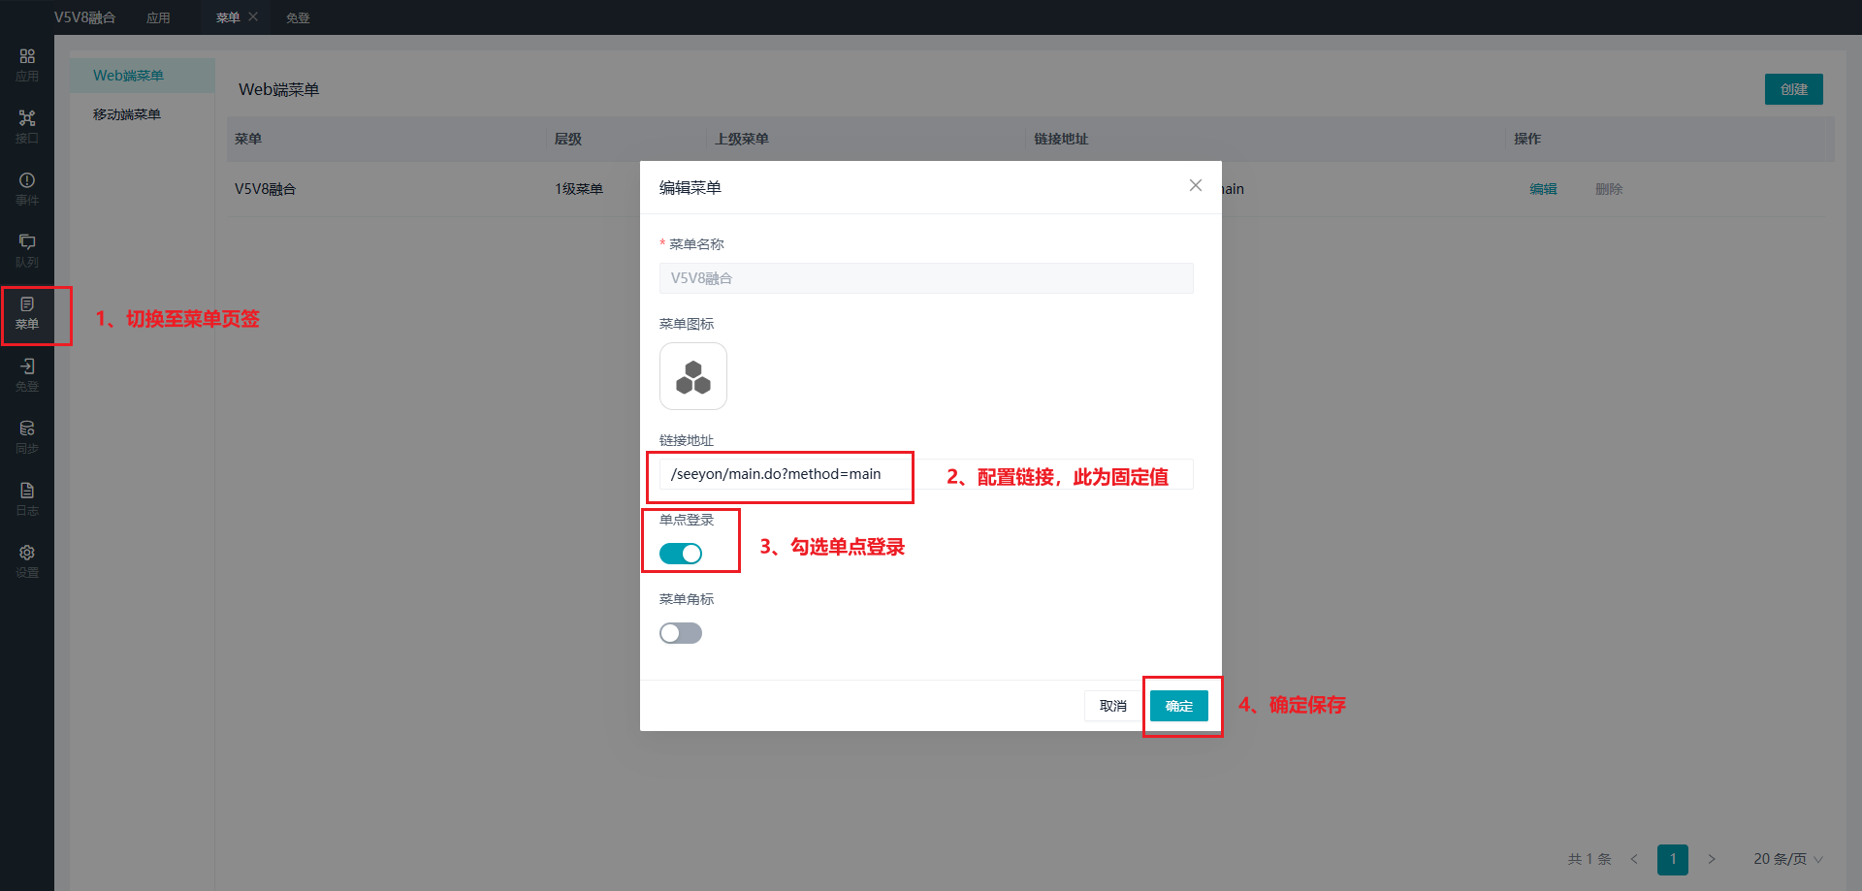Select the V5V8融合 cell in the table
This screenshot has height=891, width=1862.
pos(265,189)
